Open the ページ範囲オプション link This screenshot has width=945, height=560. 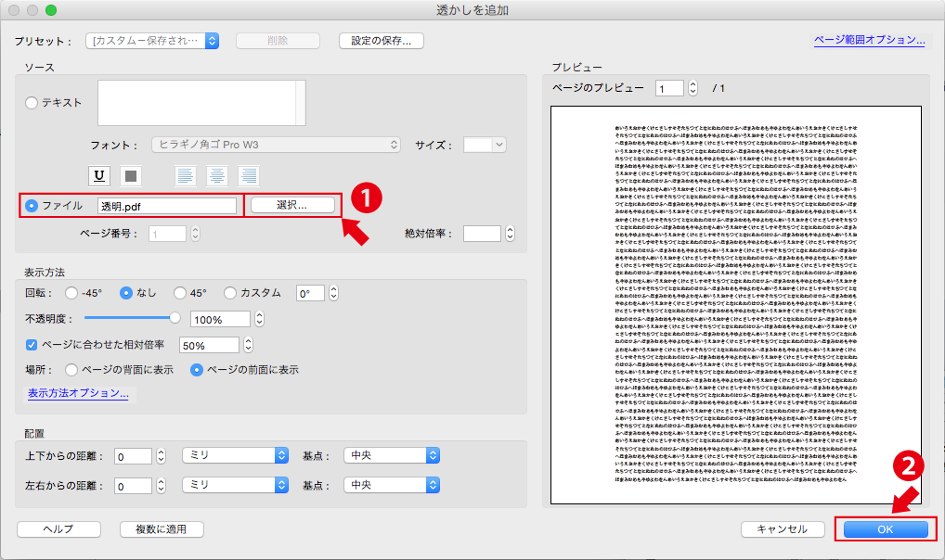coord(869,40)
